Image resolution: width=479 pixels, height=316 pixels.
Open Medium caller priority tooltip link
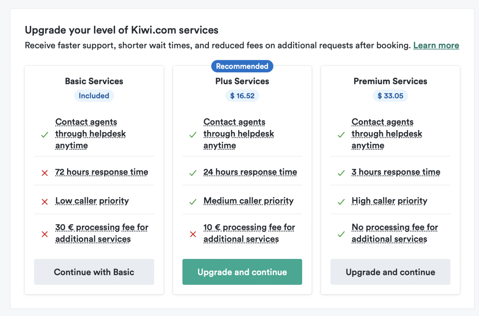point(248,201)
